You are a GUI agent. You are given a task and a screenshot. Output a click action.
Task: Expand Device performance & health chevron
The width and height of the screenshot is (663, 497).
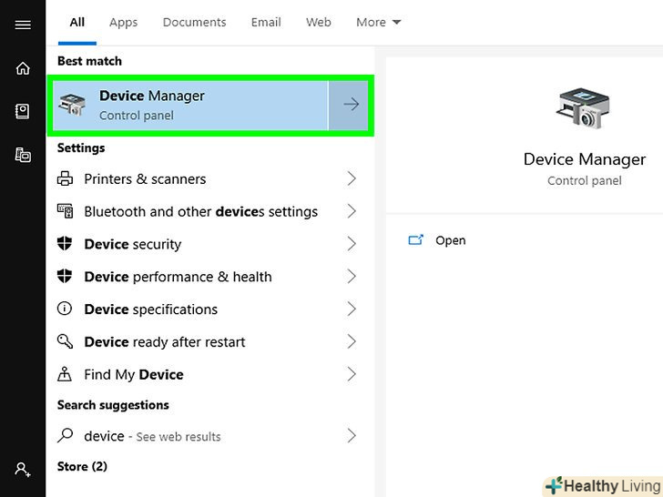coord(352,277)
